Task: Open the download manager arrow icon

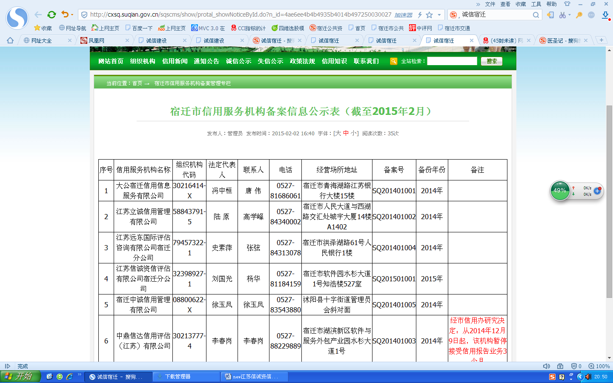Action: pyautogui.click(x=605, y=15)
